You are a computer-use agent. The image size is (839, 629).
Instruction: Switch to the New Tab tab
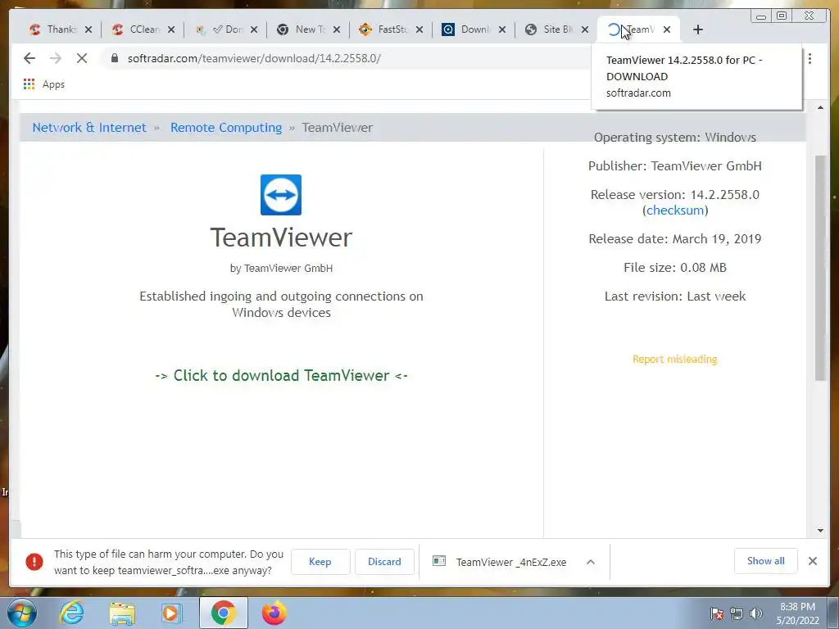pos(303,29)
